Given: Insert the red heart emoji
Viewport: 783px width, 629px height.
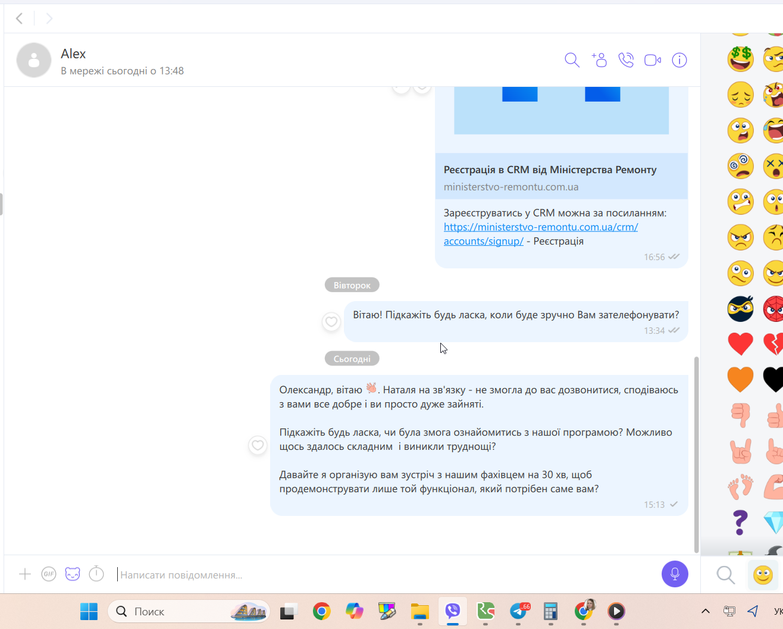Looking at the screenshot, I should [x=740, y=343].
